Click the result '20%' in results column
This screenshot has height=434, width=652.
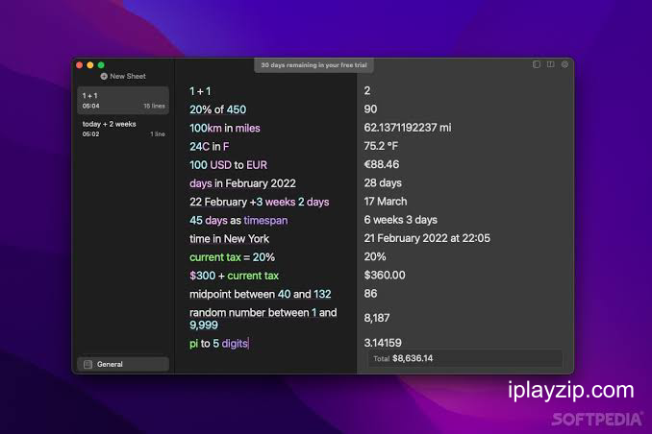point(375,256)
